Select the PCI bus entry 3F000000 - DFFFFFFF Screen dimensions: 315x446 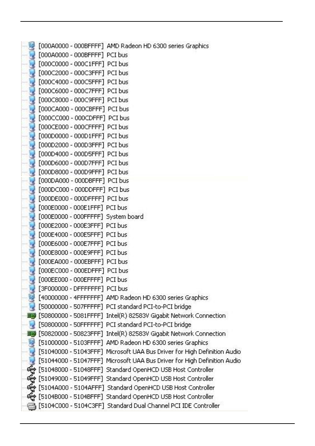click(83, 289)
